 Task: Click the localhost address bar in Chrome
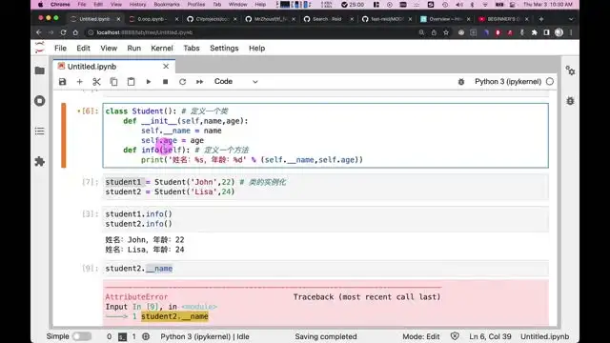[x=249, y=32]
